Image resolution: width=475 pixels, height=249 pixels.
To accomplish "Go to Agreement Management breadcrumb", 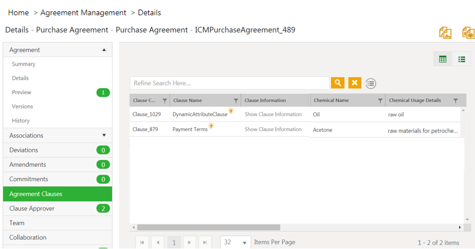I will pos(83,12).
